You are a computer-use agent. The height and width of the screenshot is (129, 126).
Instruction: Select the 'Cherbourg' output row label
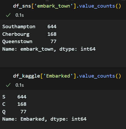[x=16, y=34]
